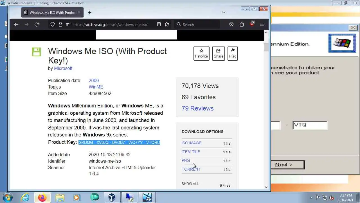
Task: Click the vertical scrollbar thumb
Action: coord(266,47)
